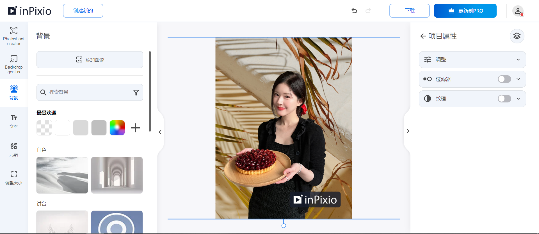Image resolution: width=539 pixels, height=234 pixels.
Task: Go back from 项目属性 with arrow
Action: pos(423,36)
